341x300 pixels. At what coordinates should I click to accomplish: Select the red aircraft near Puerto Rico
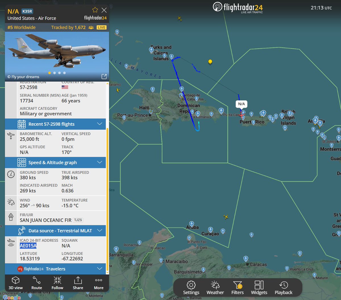241,115
